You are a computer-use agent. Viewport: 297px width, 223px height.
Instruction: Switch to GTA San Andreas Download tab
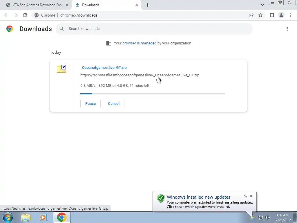(36, 5)
